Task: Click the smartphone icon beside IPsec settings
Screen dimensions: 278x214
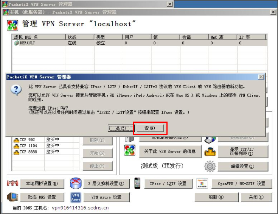Action: coord(137,183)
